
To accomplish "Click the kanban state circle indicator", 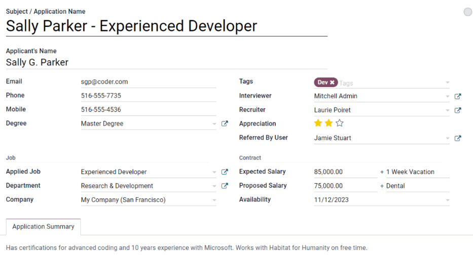I will coord(467,12).
